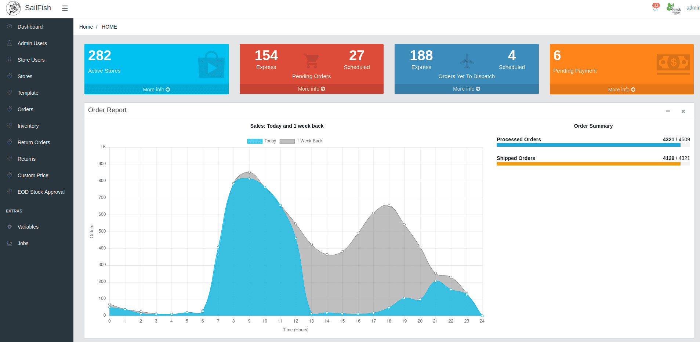
Task: Click the Jobs document icon in sidebar
Action: [x=10, y=243]
